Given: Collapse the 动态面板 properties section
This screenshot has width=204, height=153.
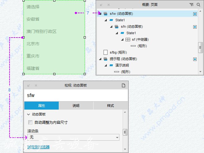Looking at the screenshot, I should pos(29,115).
